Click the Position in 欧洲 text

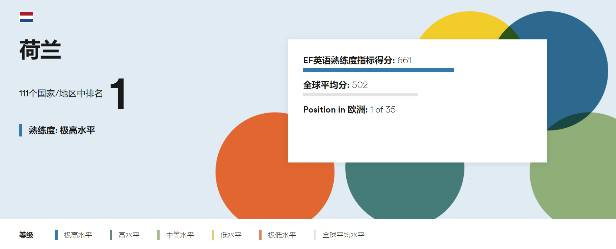tap(349, 110)
